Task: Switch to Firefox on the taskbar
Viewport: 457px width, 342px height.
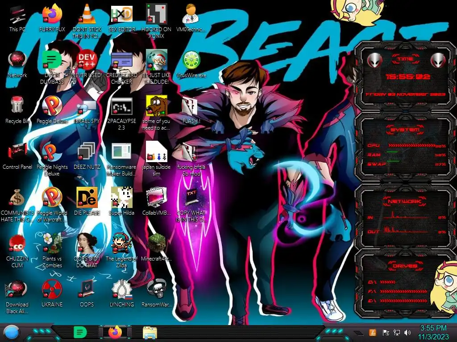Action: tap(115, 332)
